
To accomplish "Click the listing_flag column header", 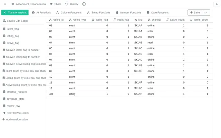I will pos(100,20).
